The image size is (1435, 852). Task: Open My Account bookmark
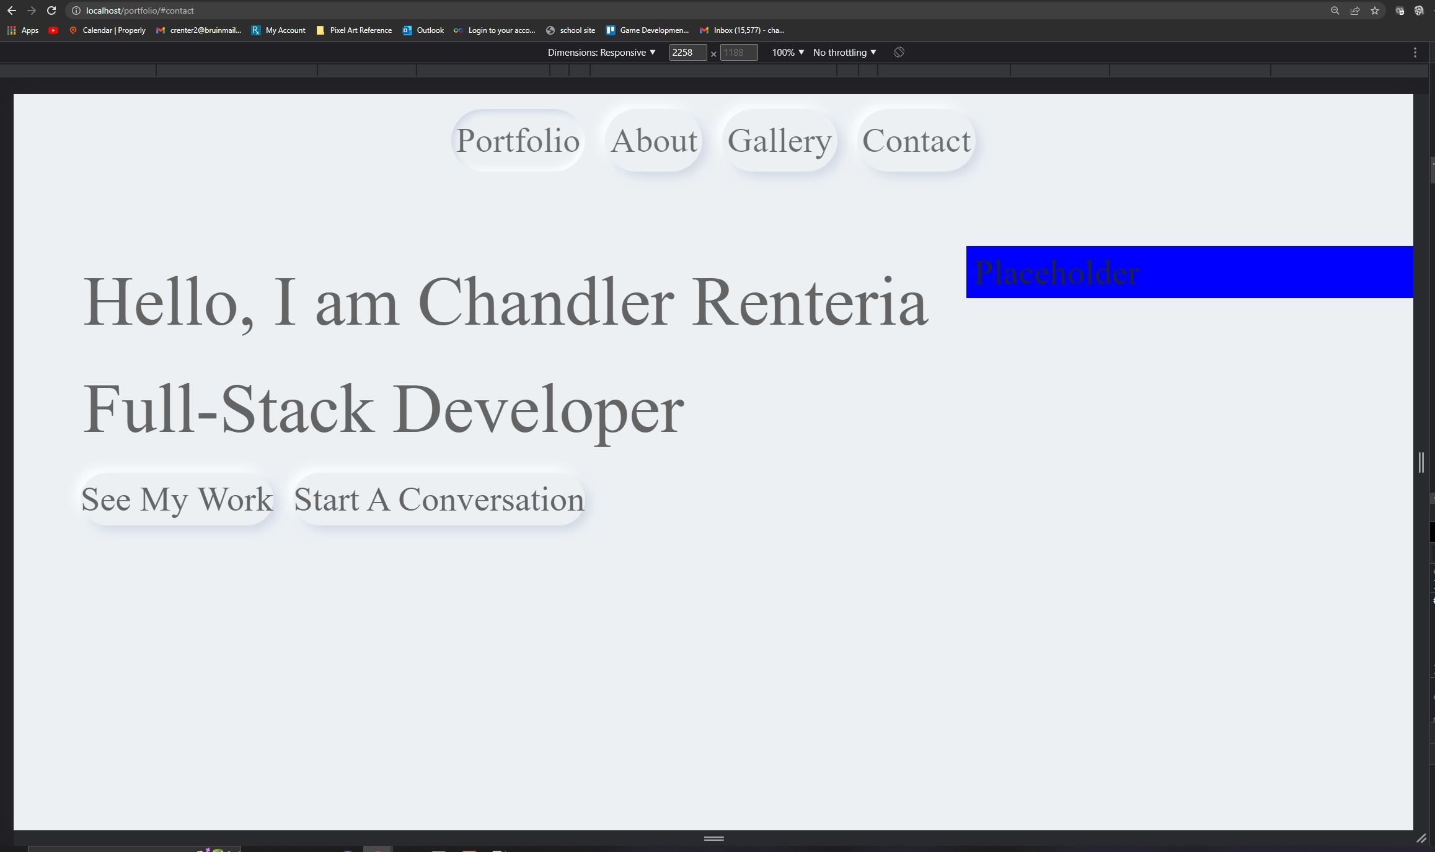[278, 30]
